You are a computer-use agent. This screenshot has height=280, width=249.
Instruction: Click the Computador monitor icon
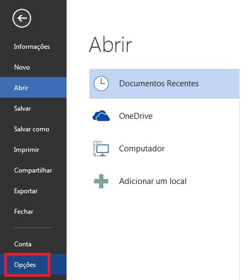101,149
